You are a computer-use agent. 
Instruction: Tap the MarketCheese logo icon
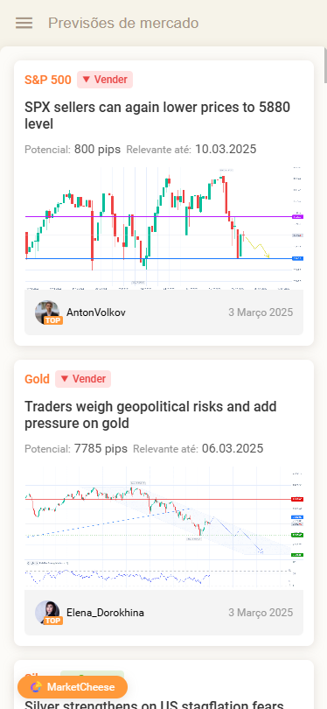click(x=36, y=687)
